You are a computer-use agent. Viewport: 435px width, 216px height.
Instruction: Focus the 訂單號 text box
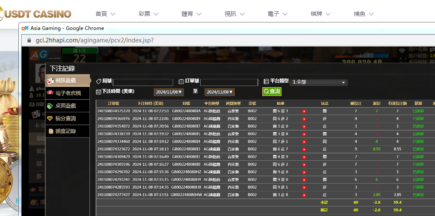(229, 82)
